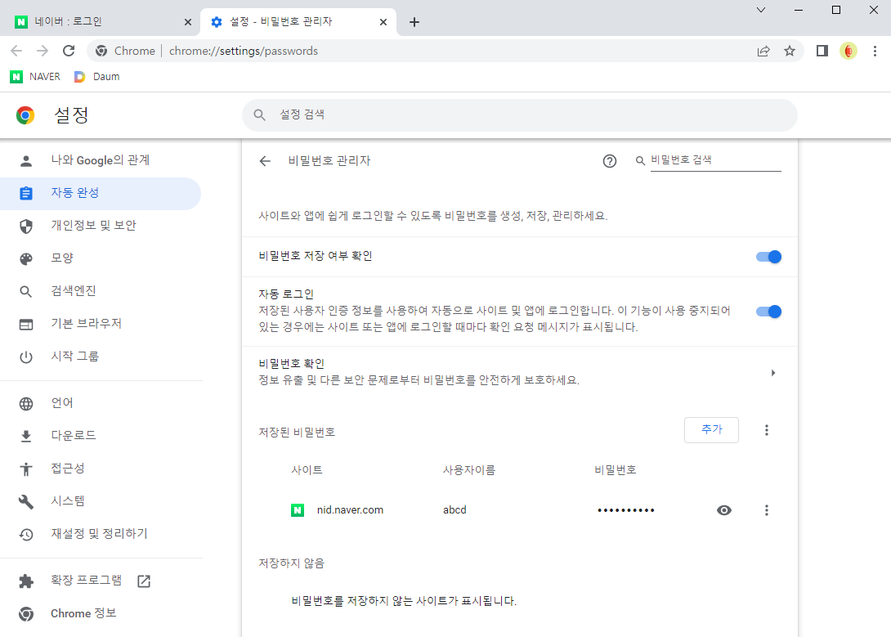This screenshot has width=891, height=637.
Task: Open the Daum bookmark
Action: click(x=97, y=77)
